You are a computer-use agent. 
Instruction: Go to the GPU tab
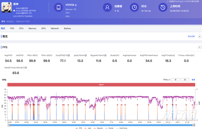[x=43, y=29]
